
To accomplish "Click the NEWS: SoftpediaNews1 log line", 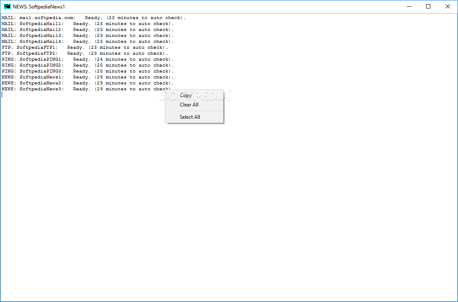I will tap(88, 77).
